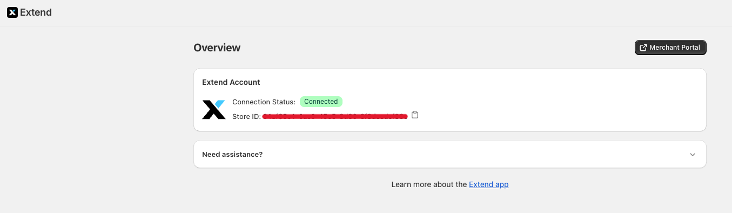Copy the Store ID with the clipboard icon
The width and height of the screenshot is (732, 213).
(415, 115)
